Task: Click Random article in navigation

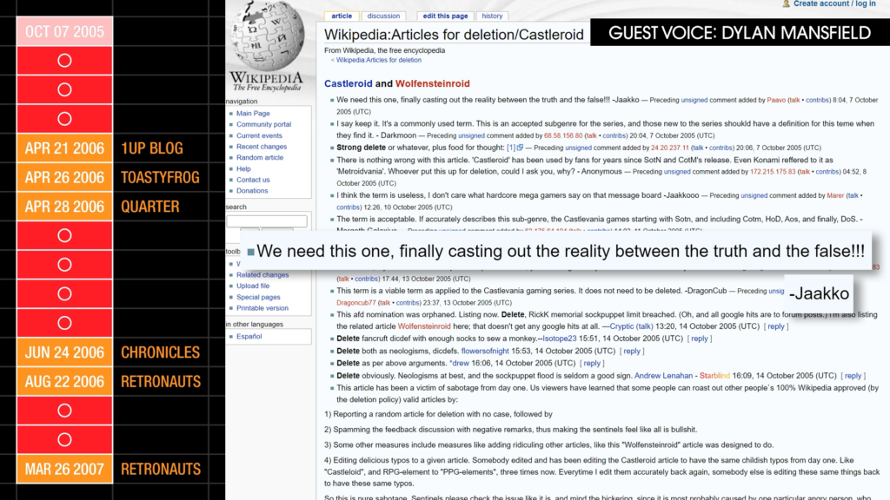Action: pyautogui.click(x=261, y=157)
